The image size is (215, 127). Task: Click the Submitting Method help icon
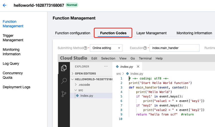point(85,48)
